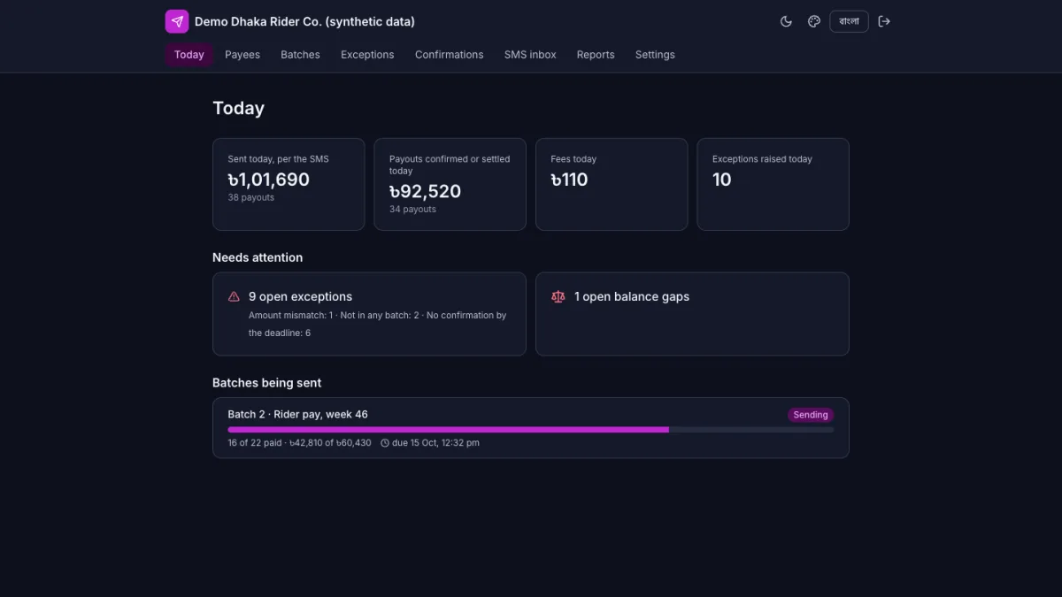Click the ৳1,01,690 sent today amount

pyautogui.click(x=269, y=180)
